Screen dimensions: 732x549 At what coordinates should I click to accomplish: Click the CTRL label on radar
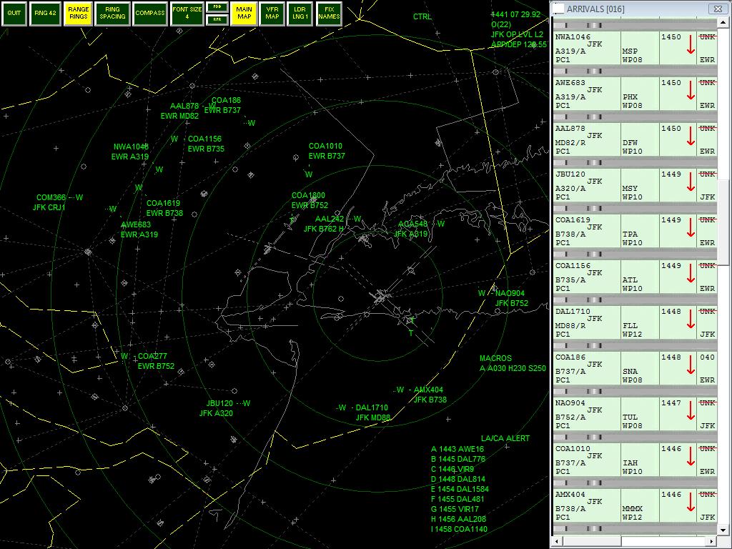(422, 16)
